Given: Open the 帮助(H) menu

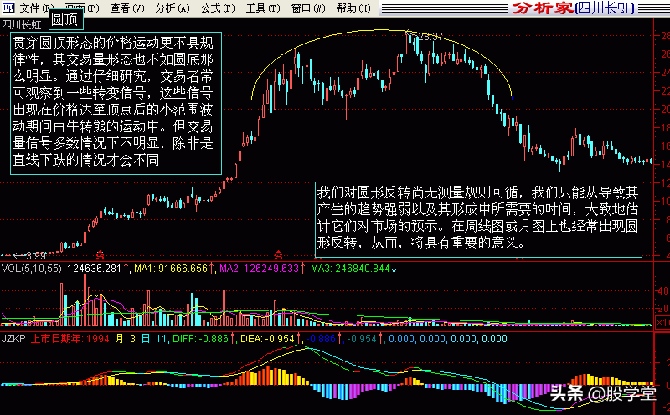Looking at the screenshot, I should point(353,8).
